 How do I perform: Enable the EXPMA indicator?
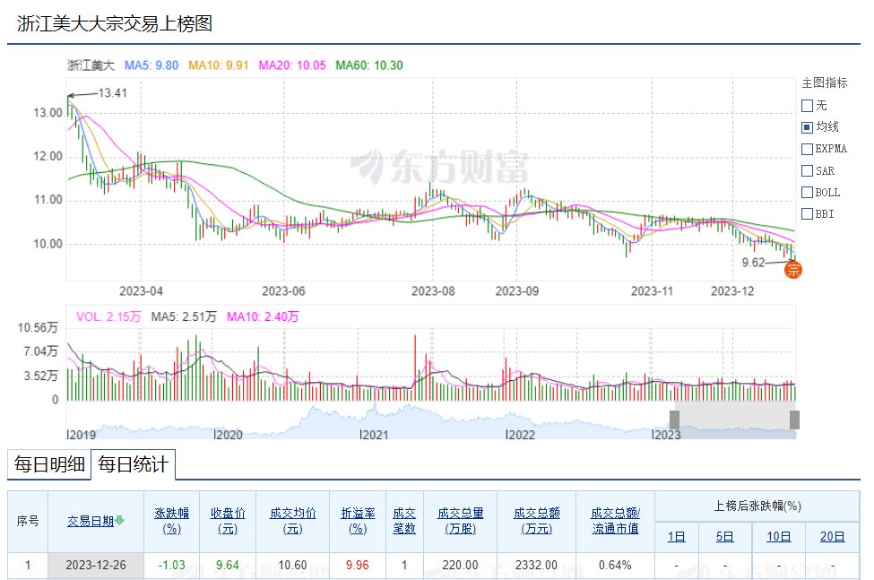807,149
